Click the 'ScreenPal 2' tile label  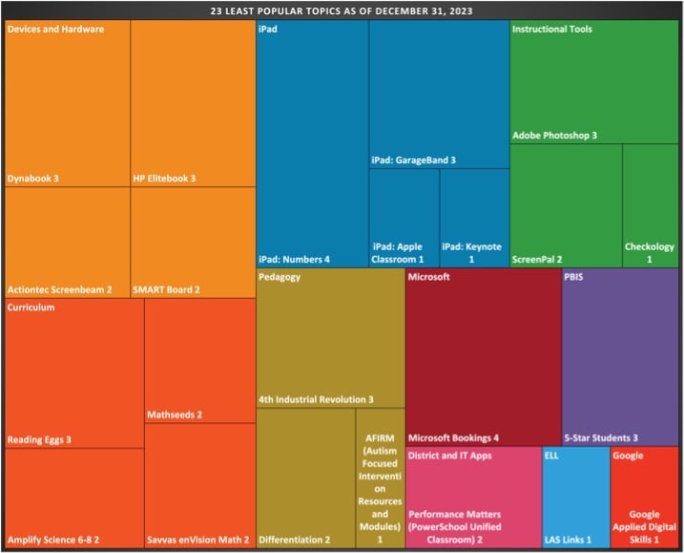pos(537,260)
